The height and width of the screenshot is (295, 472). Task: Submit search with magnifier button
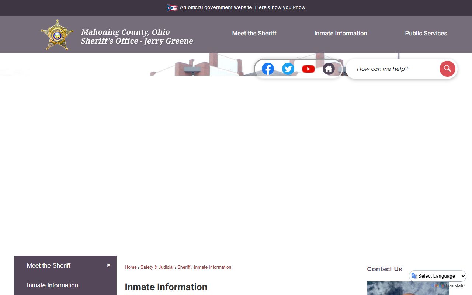tap(447, 69)
